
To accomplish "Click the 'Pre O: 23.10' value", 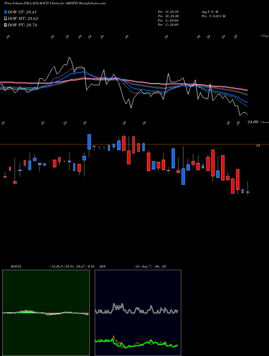I will click(x=168, y=12).
